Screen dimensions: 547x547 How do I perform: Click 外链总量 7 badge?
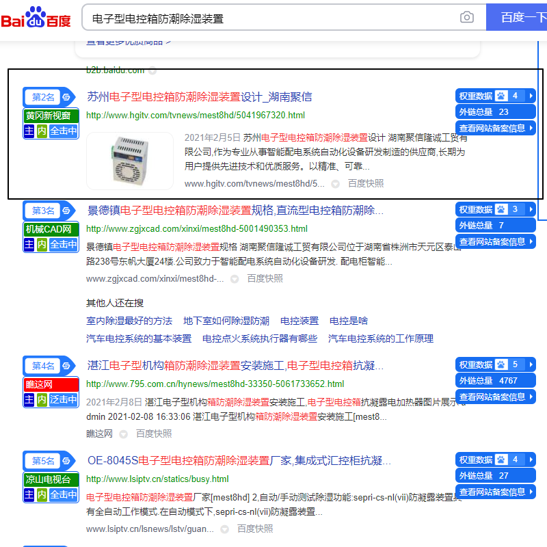[x=495, y=226]
